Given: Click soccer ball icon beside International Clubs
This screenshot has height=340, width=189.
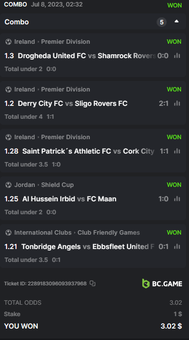Looking at the screenshot, I should click(x=8, y=233).
